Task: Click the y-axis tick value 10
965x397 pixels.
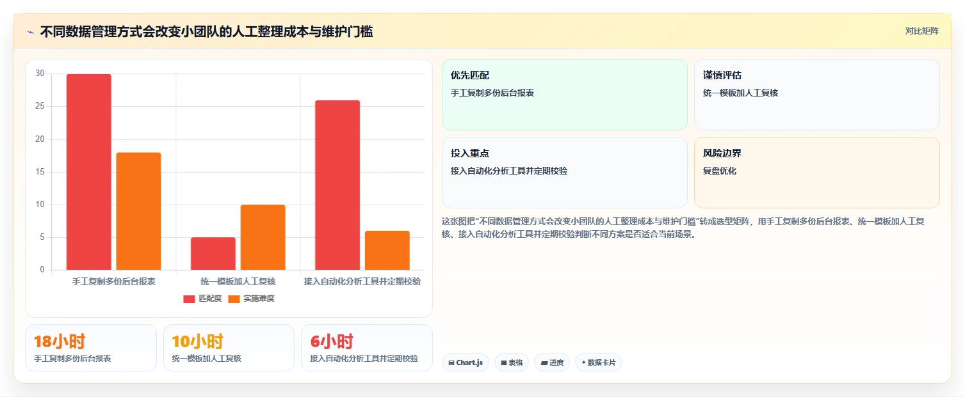Action: click(x=40, y=205)
